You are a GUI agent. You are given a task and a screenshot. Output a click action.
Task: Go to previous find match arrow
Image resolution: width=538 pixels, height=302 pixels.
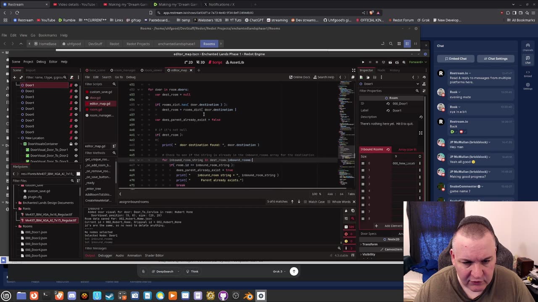coord(292,202)
